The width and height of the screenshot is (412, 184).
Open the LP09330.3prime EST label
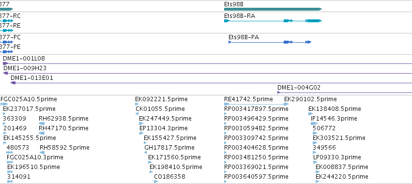coord(337,157)
